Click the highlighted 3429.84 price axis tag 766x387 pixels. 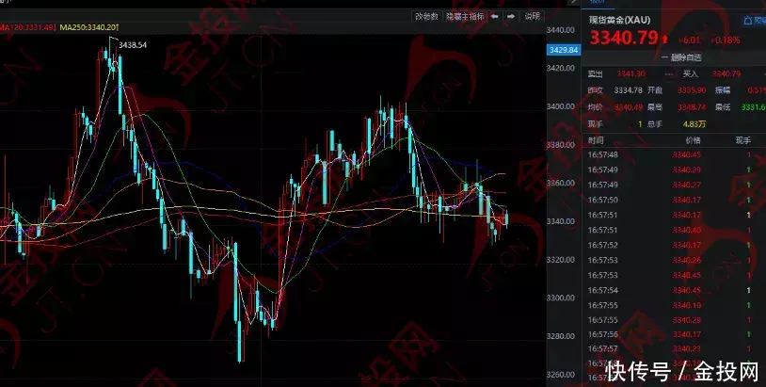561,49
